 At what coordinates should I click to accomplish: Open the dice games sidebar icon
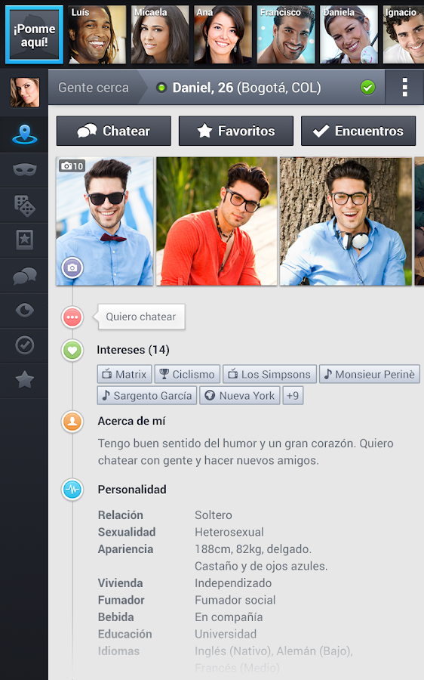point(24,205)
